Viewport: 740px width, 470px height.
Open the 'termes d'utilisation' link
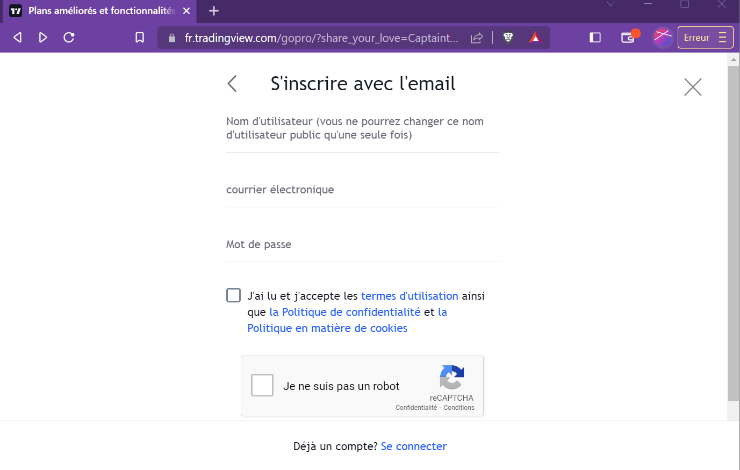click(409, 296)
